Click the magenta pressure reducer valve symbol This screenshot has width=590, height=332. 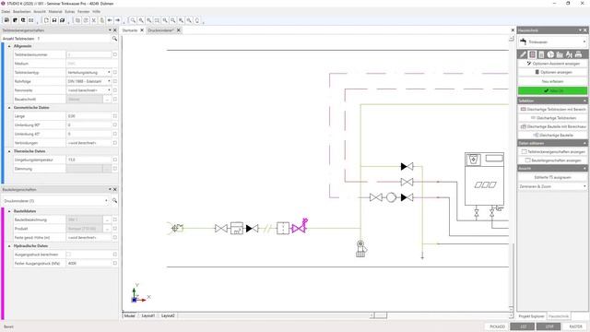click(300, 226)
